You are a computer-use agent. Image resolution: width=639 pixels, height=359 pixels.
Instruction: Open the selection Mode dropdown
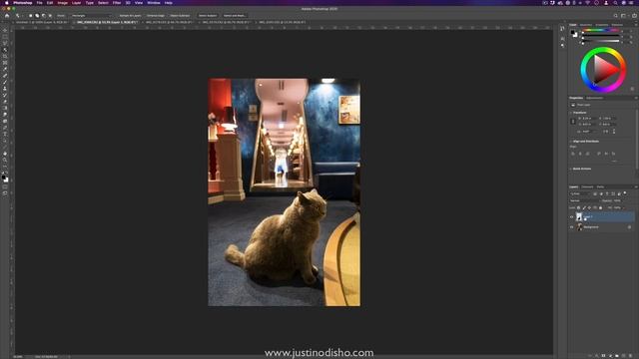tap(91, 16)
